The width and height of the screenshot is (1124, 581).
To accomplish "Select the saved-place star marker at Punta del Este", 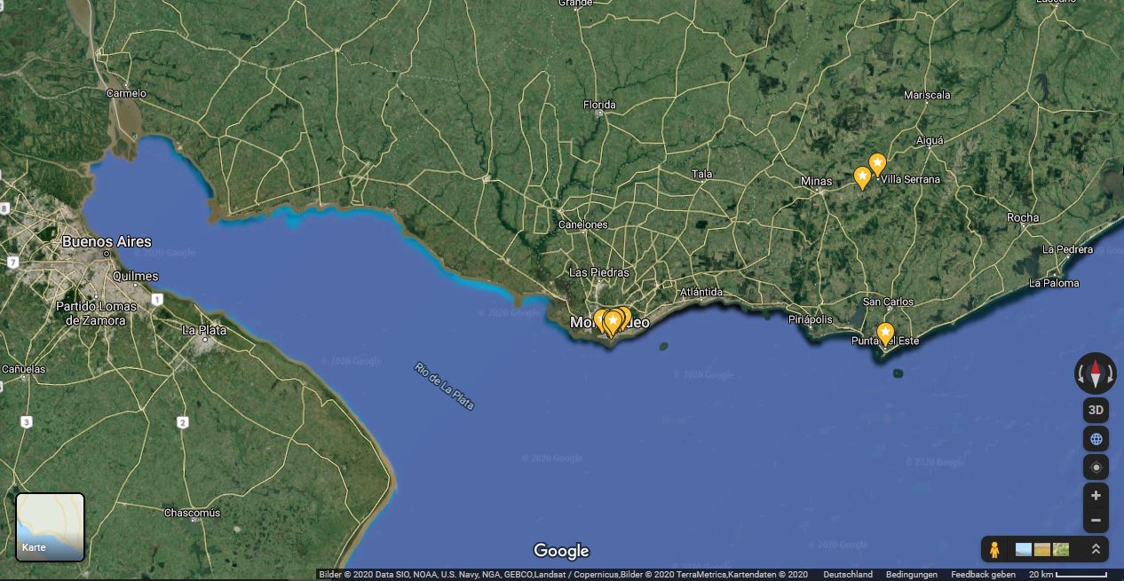I will point(885,334).
